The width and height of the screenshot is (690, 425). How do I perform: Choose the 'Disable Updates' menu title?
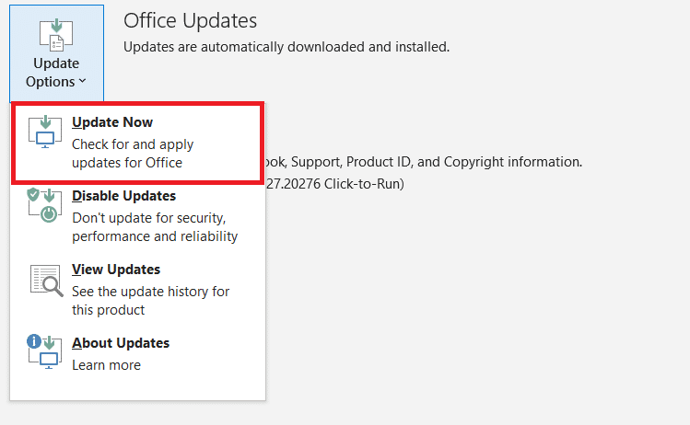[x=123, y=196]
